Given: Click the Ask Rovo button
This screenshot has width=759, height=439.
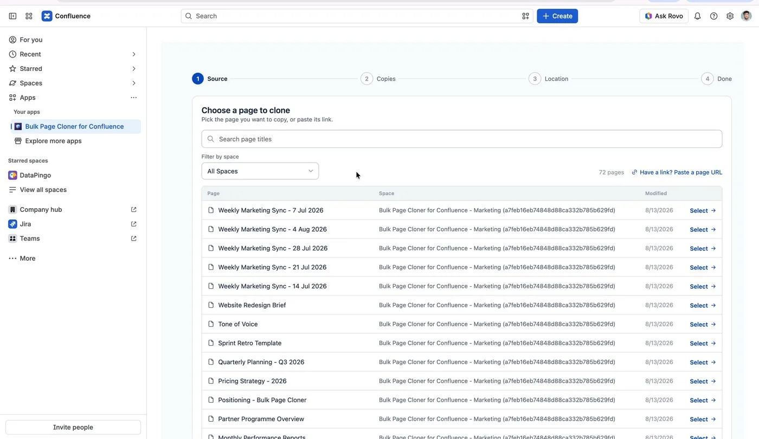Looking at the screenshot, I should [x=664, y=16].
